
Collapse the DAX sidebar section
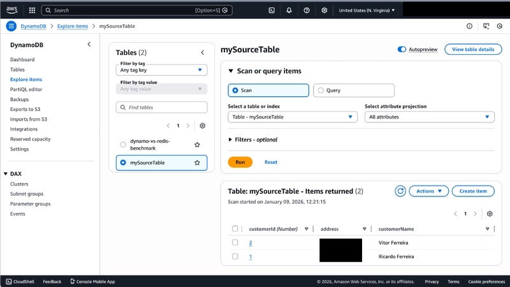(x=6, y=173)
